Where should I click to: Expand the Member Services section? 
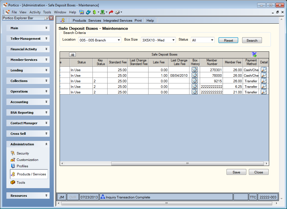pos(28,60)
